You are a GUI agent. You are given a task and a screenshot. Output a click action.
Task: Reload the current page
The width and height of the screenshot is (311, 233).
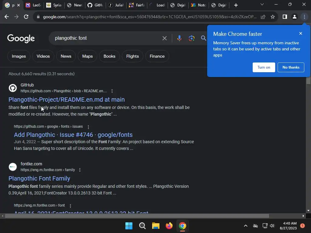click(26, 17)
